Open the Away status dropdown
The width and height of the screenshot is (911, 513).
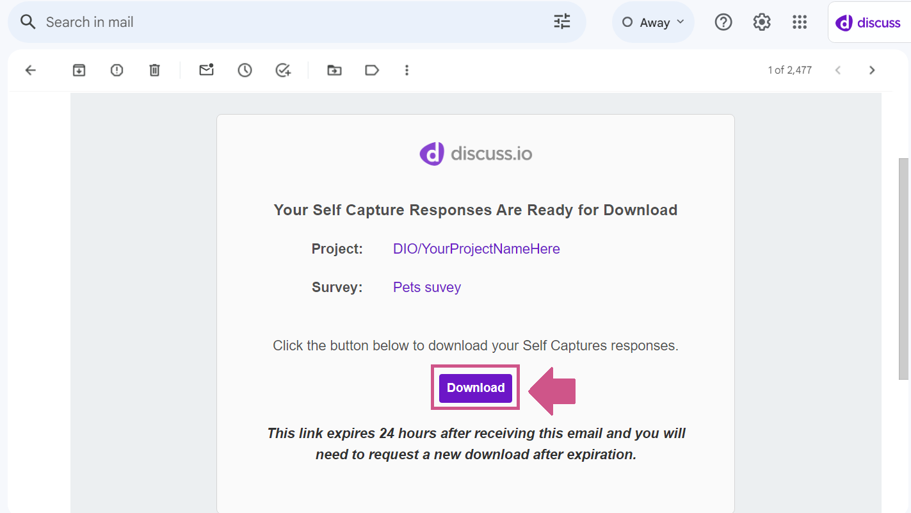pyautogui.click(x=653, y=22)
